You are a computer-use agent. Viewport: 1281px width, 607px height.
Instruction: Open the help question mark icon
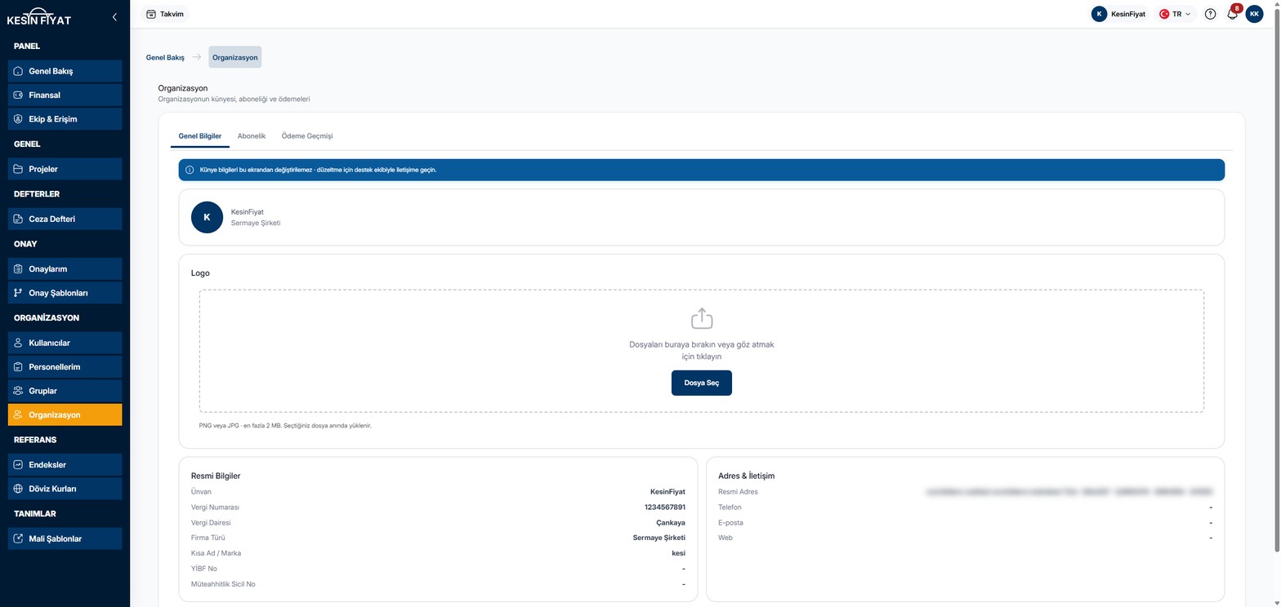(x=1210, y=14)
